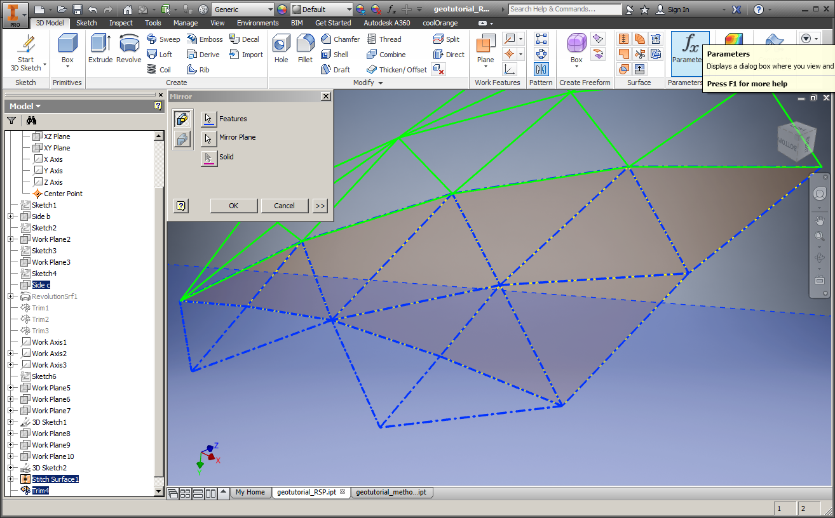The width and height of the screenshot is (835, 518).
Task: Expand the RevolutionSrf1 tree node
Action: tap(11, 296)
